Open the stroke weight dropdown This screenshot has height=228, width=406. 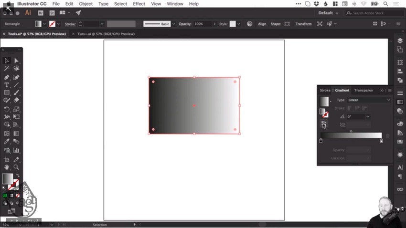102,24
